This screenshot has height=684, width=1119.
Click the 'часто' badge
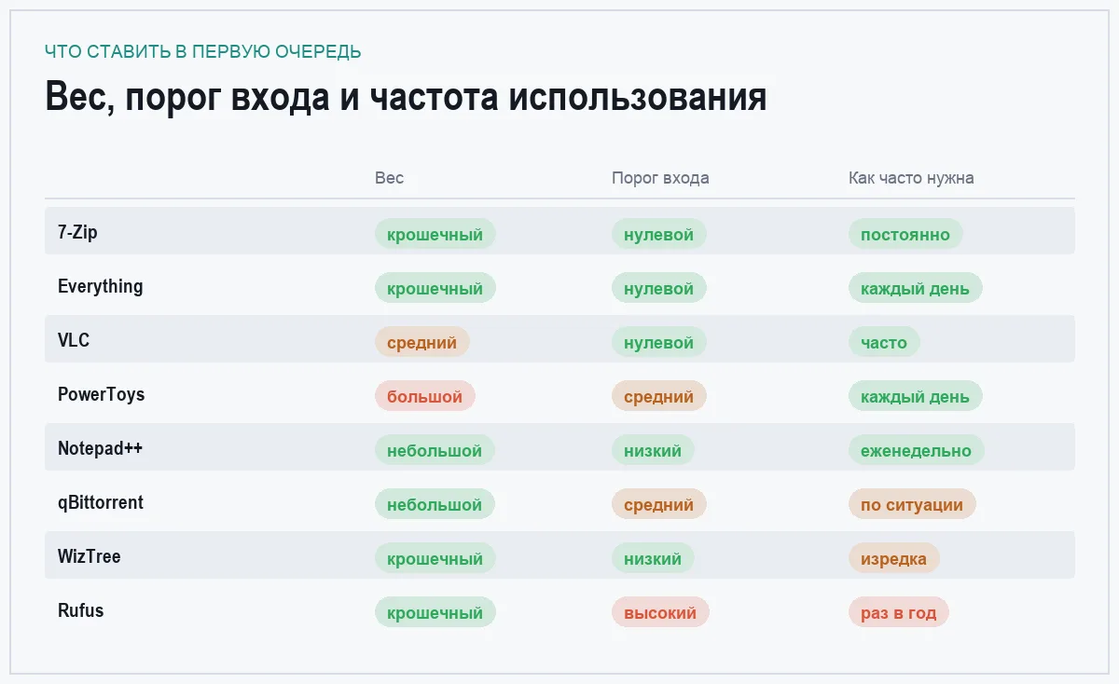click(x=884, y=342)
